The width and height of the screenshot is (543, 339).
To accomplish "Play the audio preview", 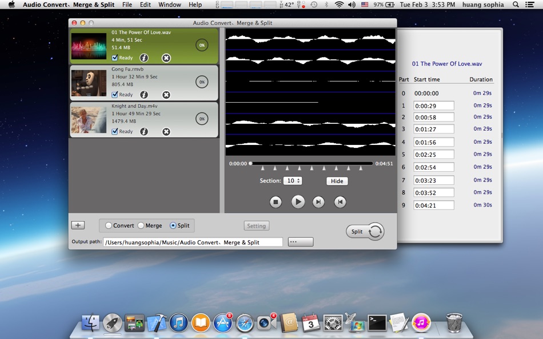I will point(298,201).
